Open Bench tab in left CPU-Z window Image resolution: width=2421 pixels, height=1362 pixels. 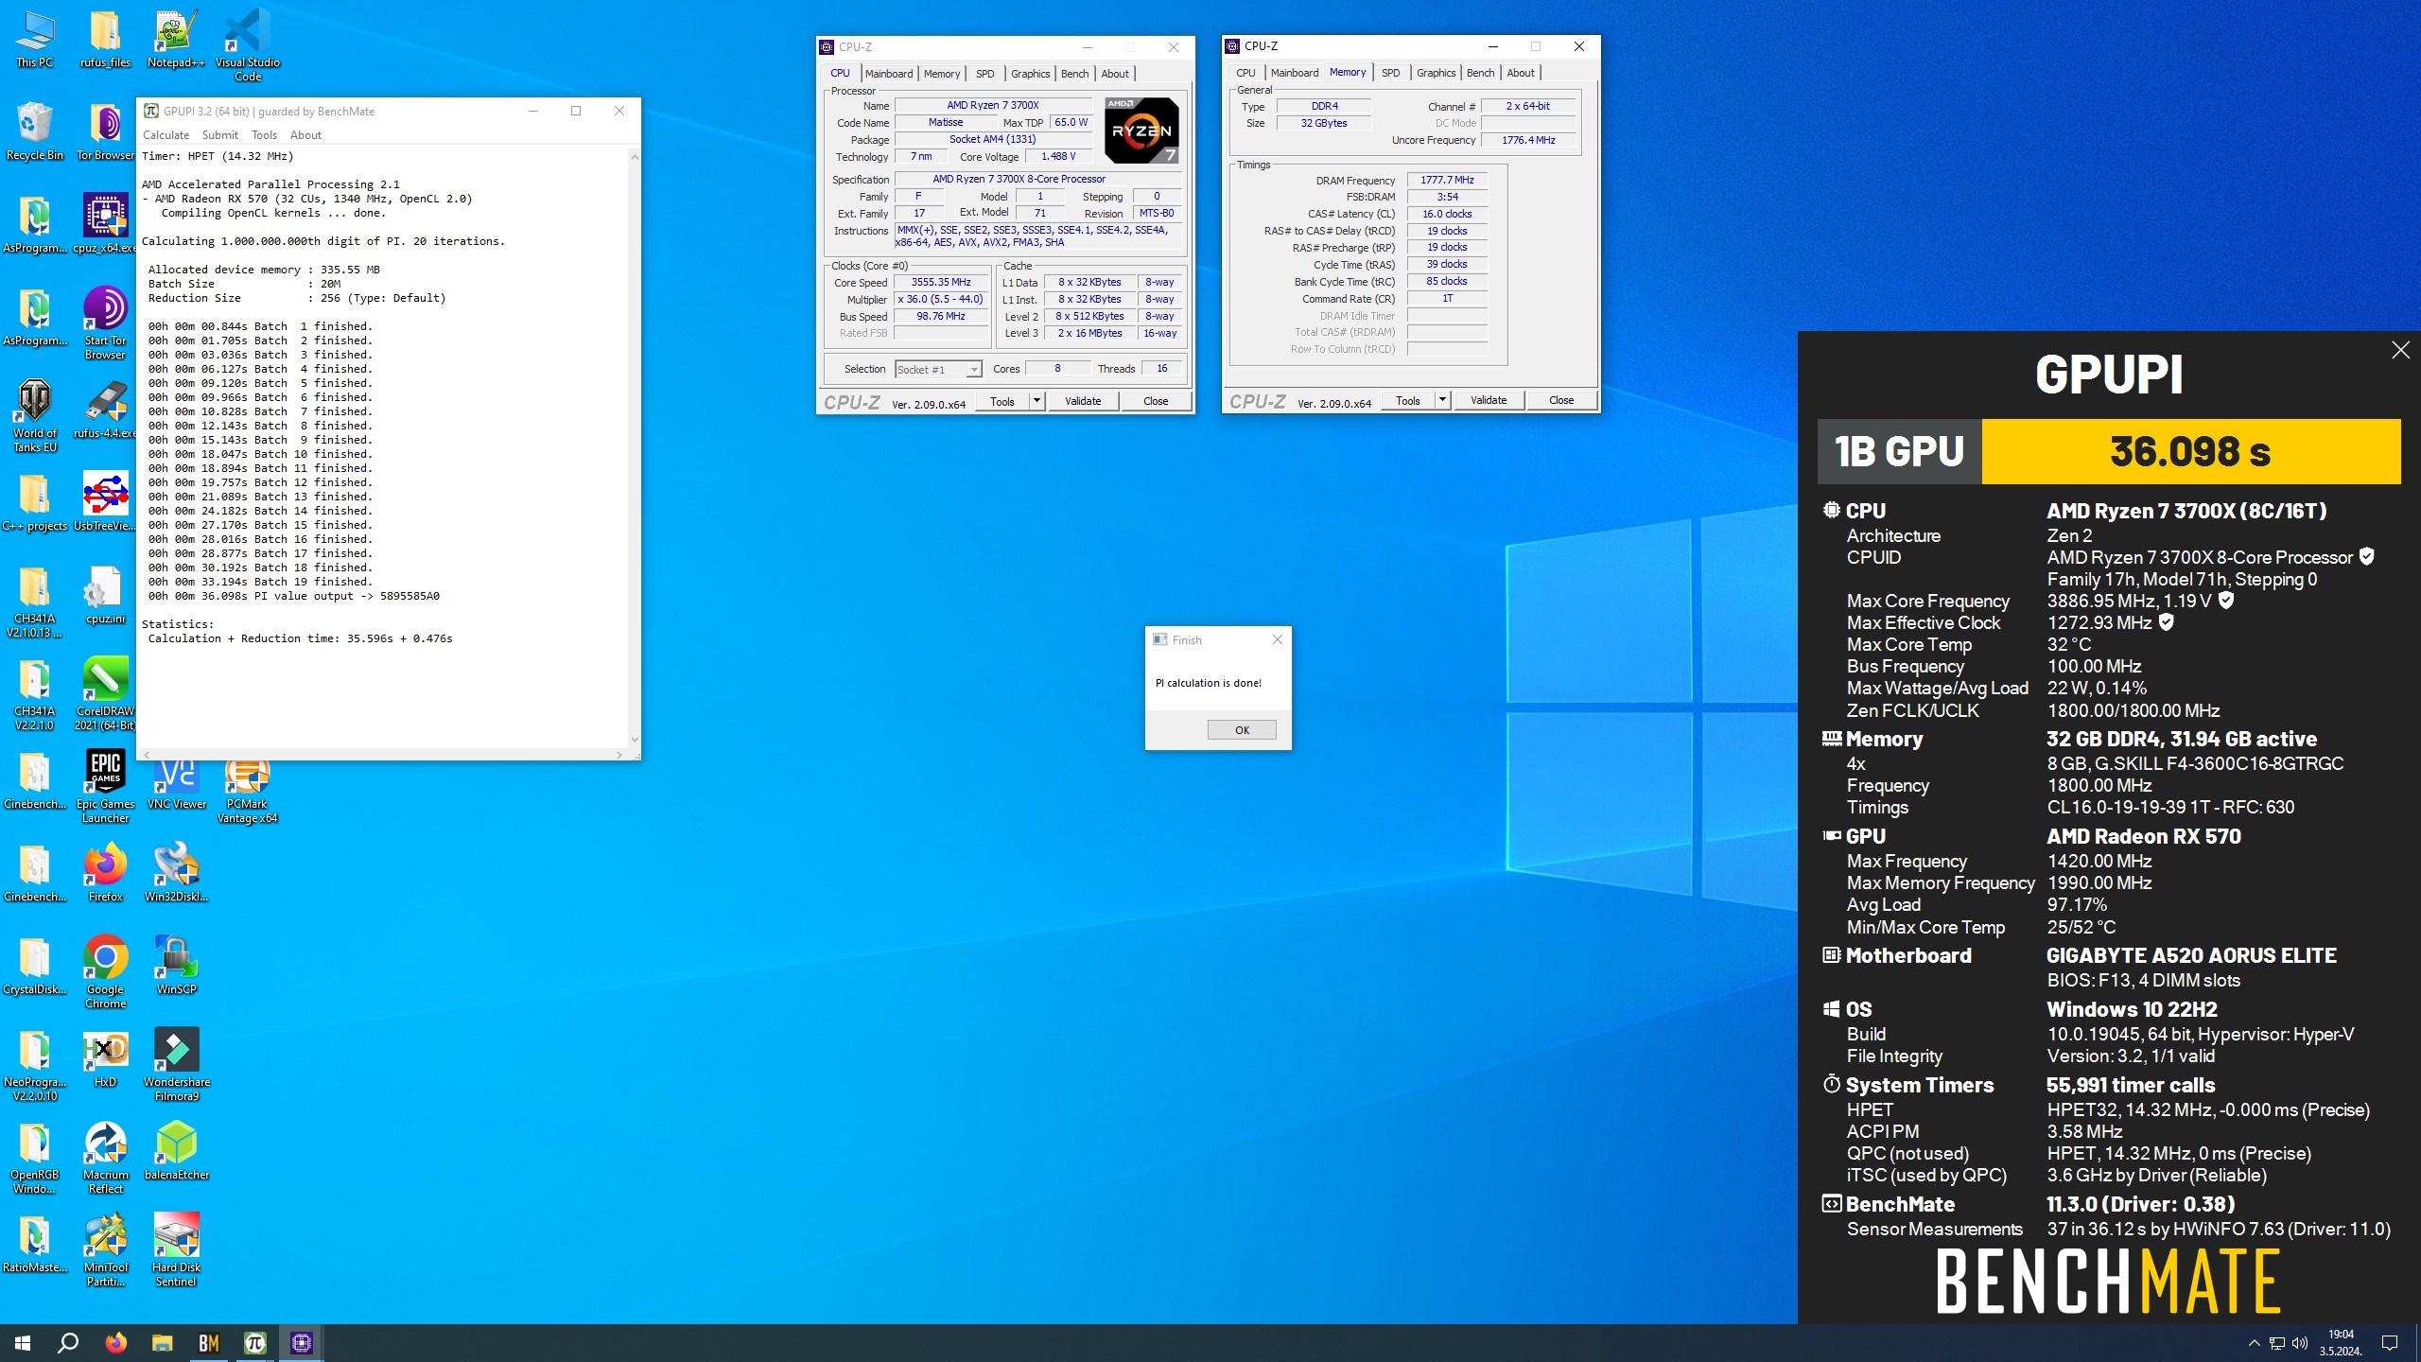point(1074,74)
